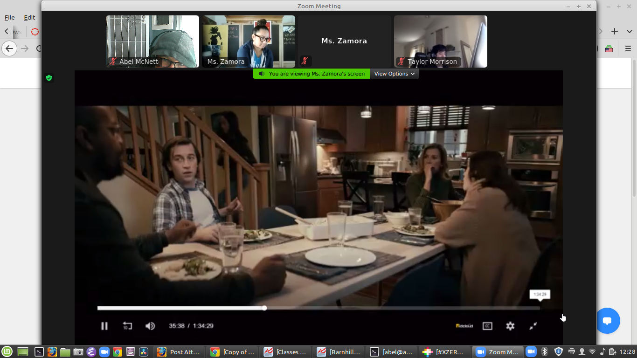Click Taylor Morrison's muted microphone icon
Screen dimensions: 637x358
tap(401, 61)
